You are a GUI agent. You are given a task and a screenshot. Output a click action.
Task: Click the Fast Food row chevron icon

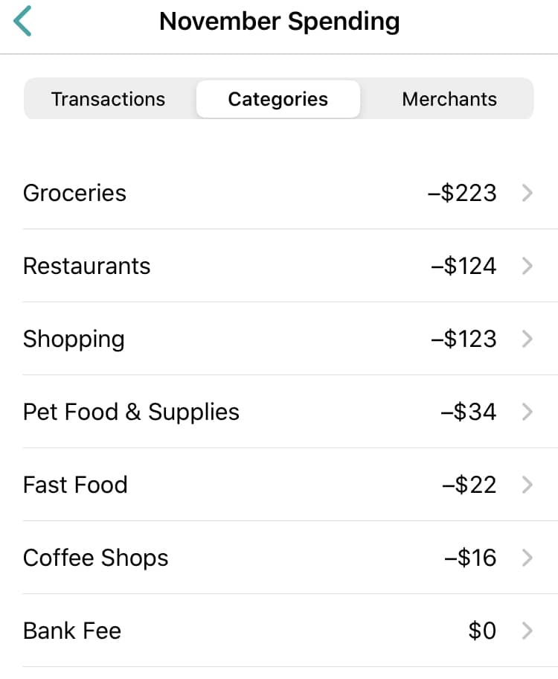527,485
